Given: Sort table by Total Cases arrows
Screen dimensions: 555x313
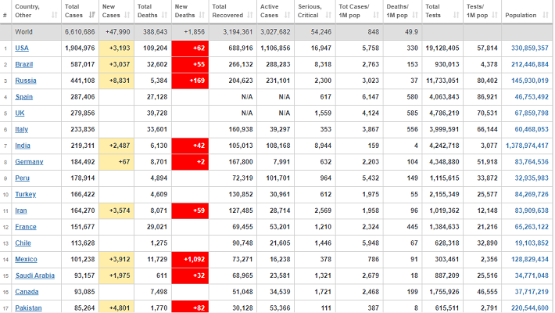Looking at the screenshot, I should click(x=91, y=15).
